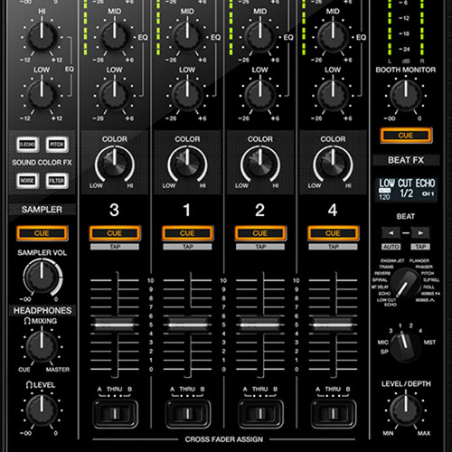Click channel 2 crossfader assign switch
Screen dimensions: 452x452
pos(260,413)
